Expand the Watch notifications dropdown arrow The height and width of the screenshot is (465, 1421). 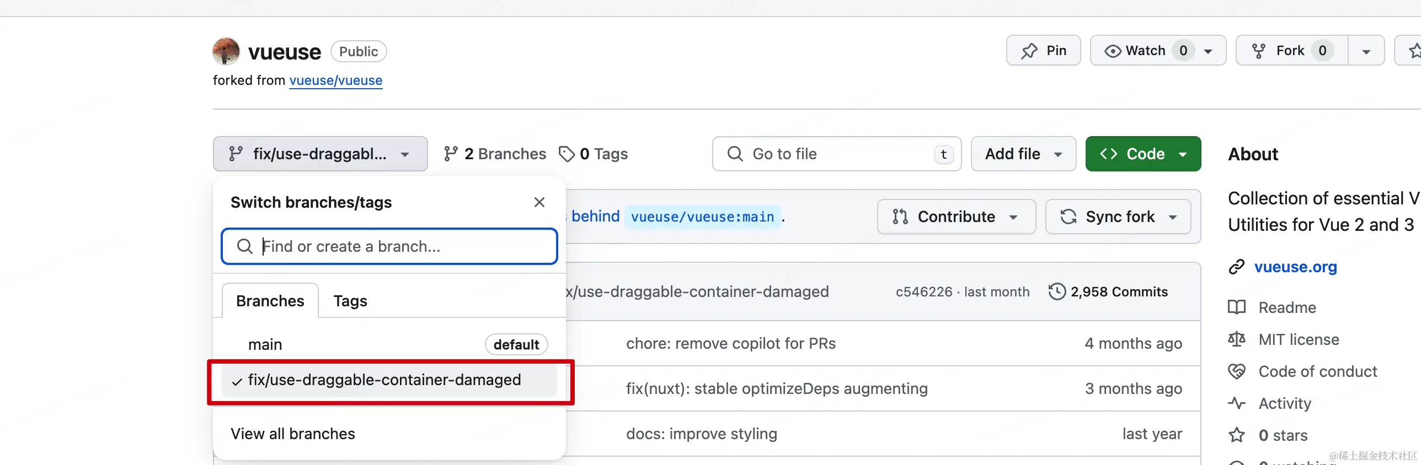pyautogui.click(x=1208, y=51)
